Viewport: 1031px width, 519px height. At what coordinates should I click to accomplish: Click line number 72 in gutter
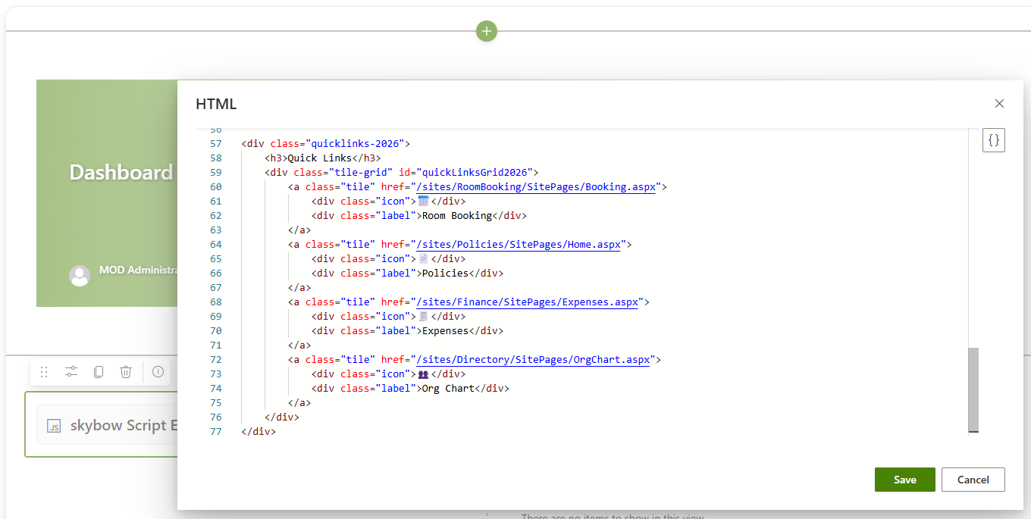coord(215,359)
